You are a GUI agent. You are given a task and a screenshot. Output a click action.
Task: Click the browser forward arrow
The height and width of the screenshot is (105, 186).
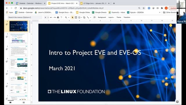[x=11, y=8]
